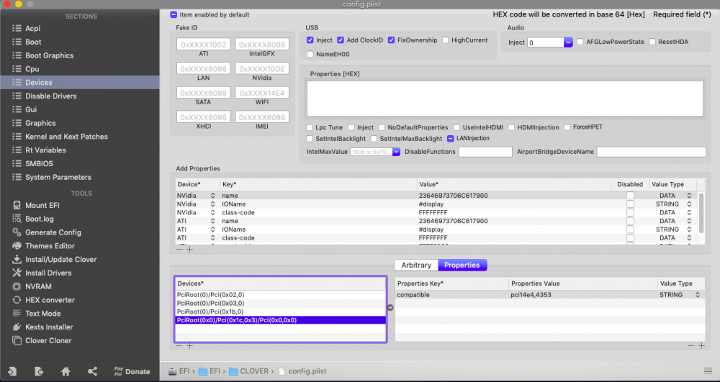Click the Mount EFI icon in Tools
The height and width of the screenshot is (382, 720).
click(15, 205)
